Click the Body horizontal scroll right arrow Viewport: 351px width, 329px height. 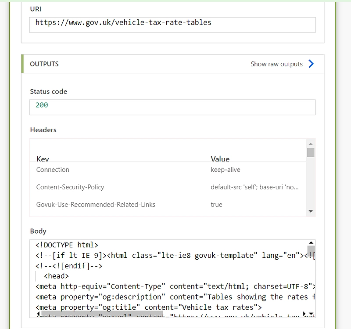(304, 314)
